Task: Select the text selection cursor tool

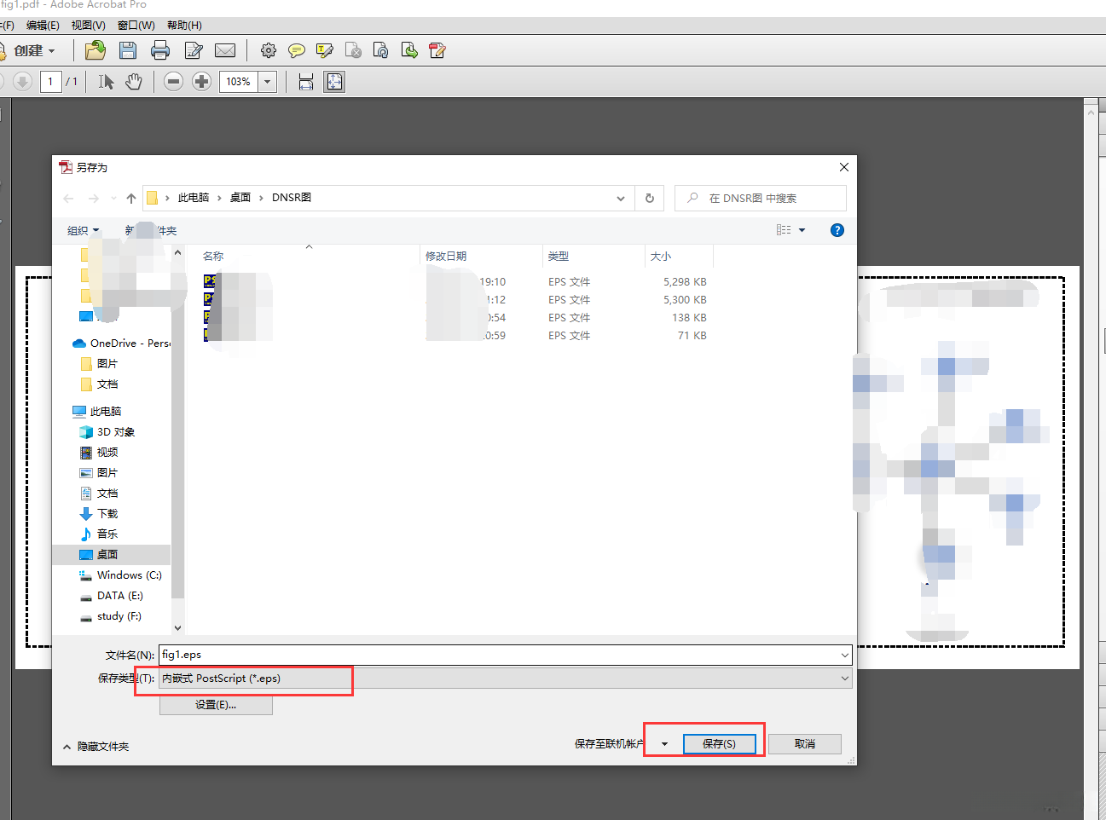Action: (x=106, y=82)
